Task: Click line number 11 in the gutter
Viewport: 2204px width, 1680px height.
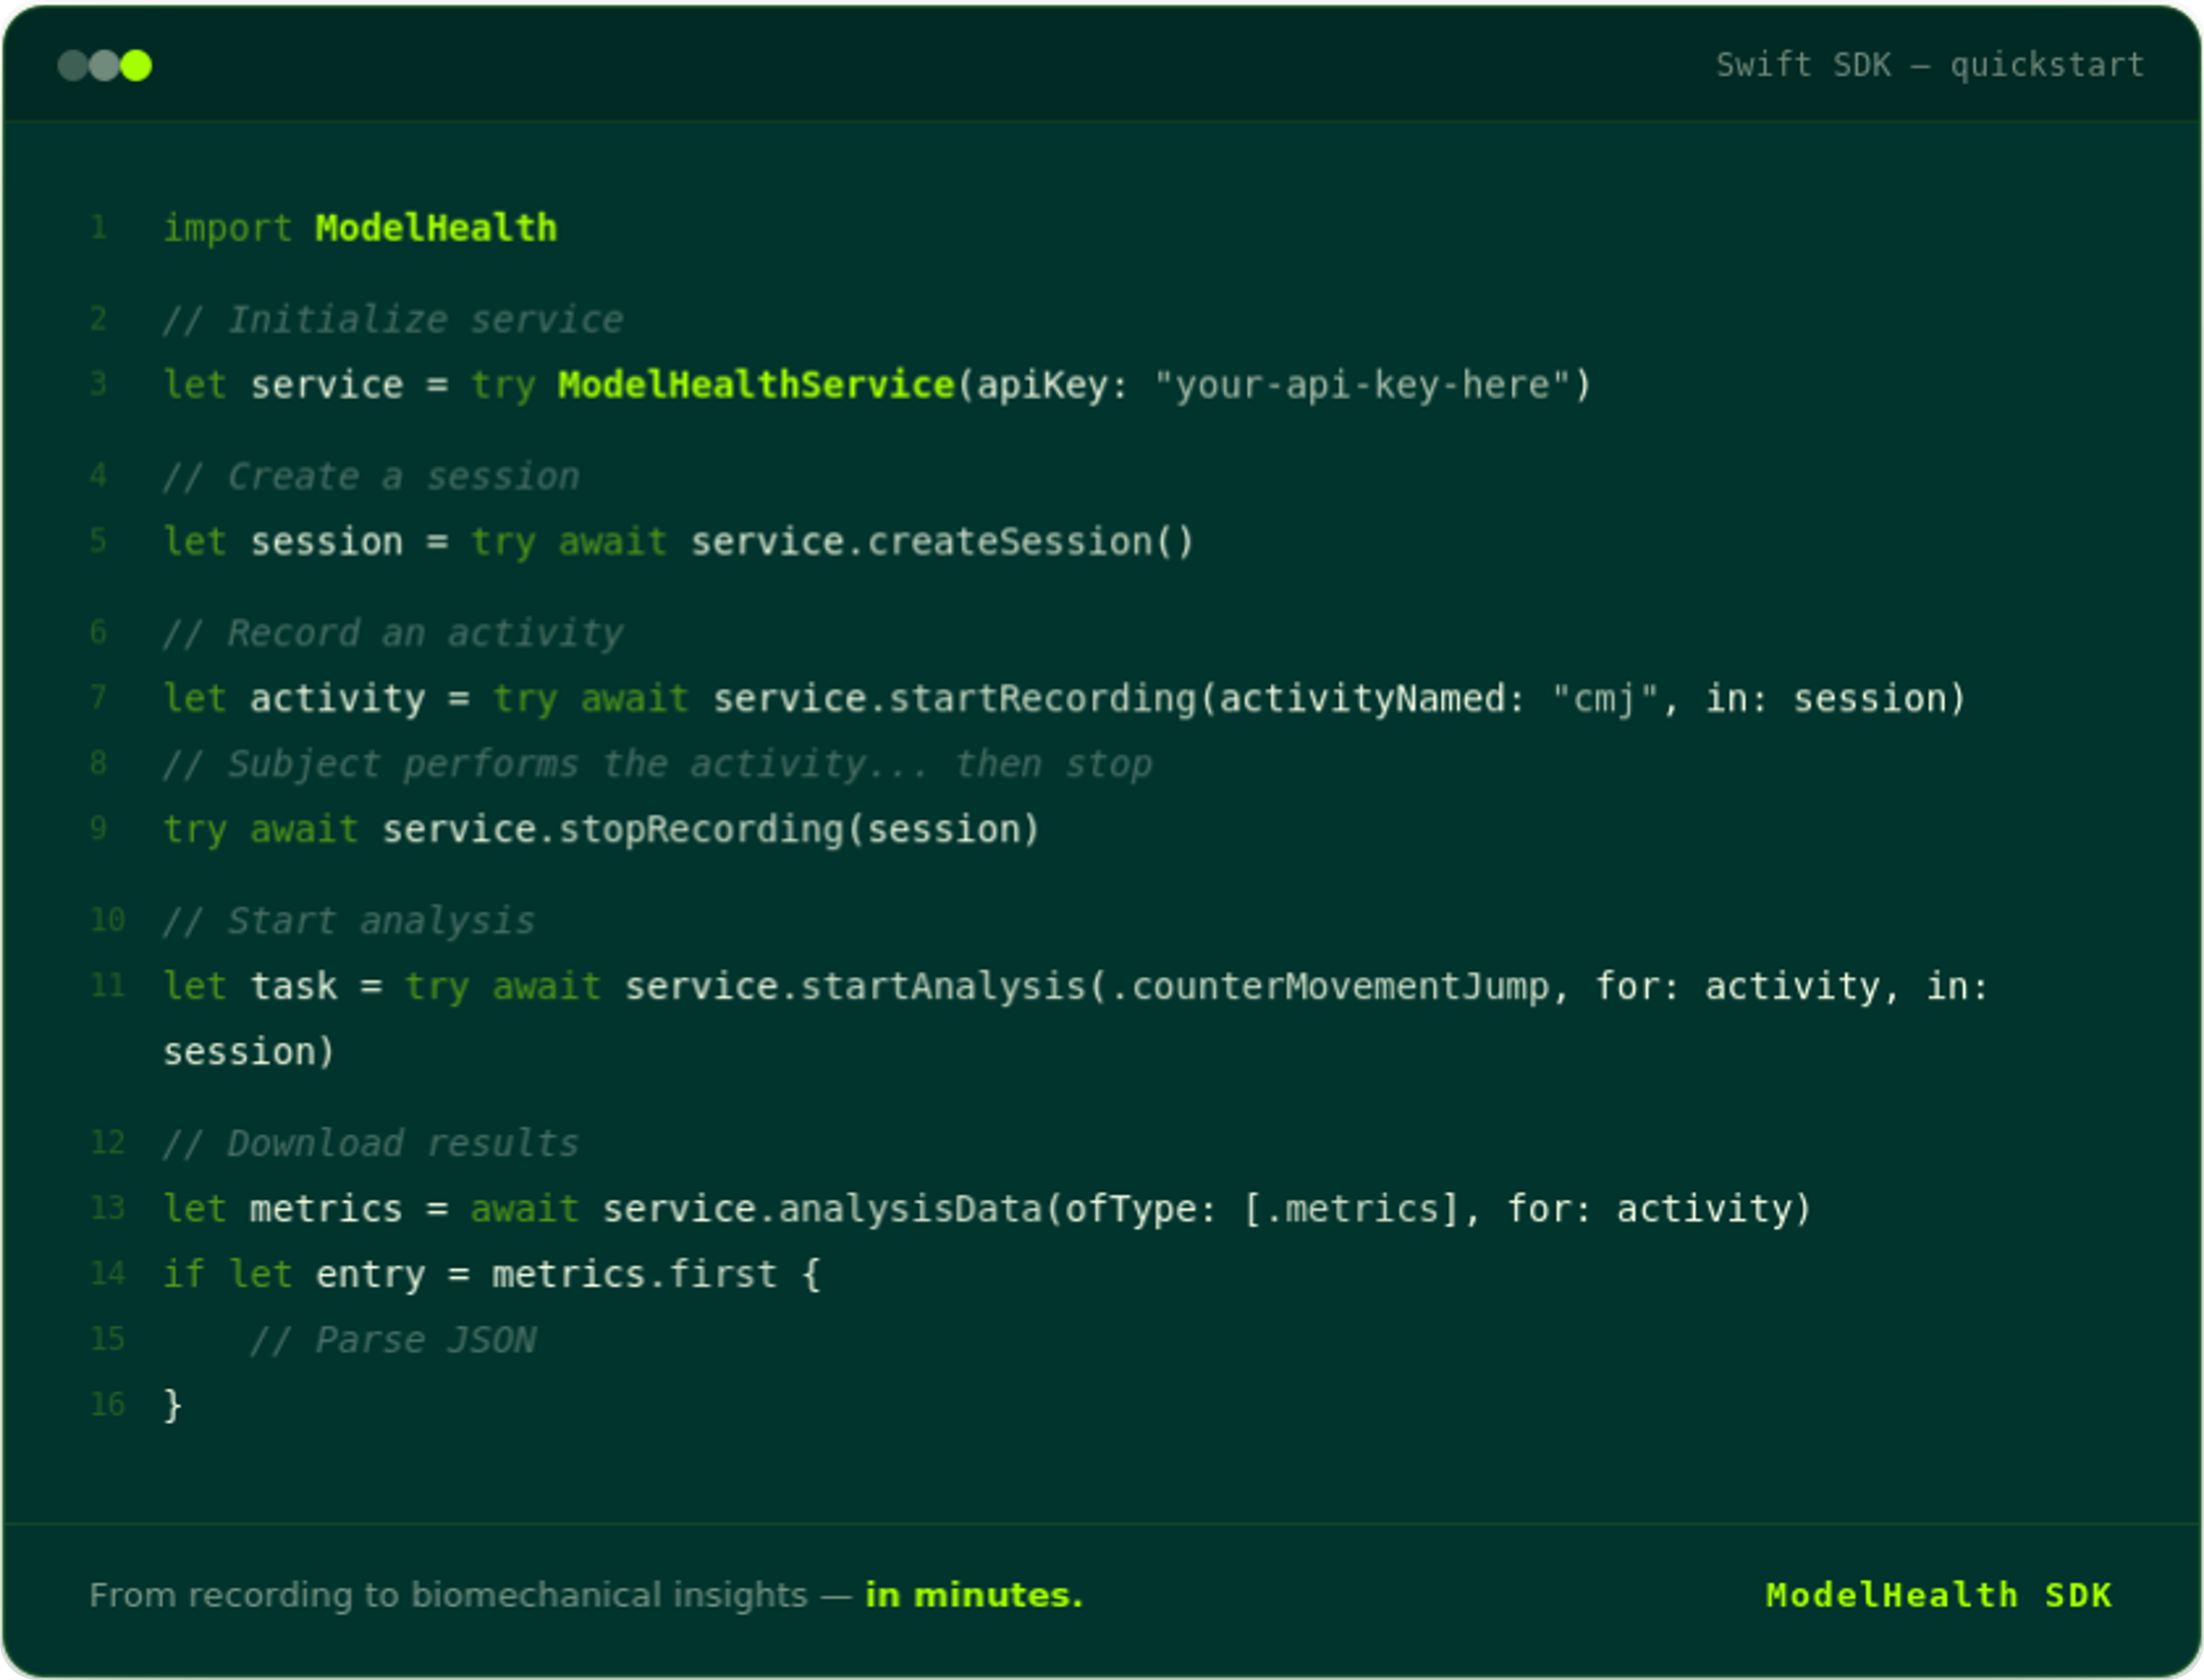Action: coord(107,986)
